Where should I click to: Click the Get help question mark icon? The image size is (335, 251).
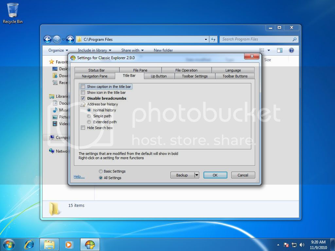click(291, 50)
